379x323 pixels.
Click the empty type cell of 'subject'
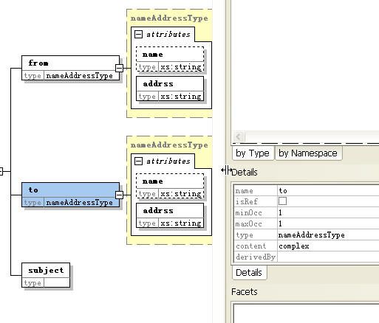pyautogui.click(x=57, y=282)
